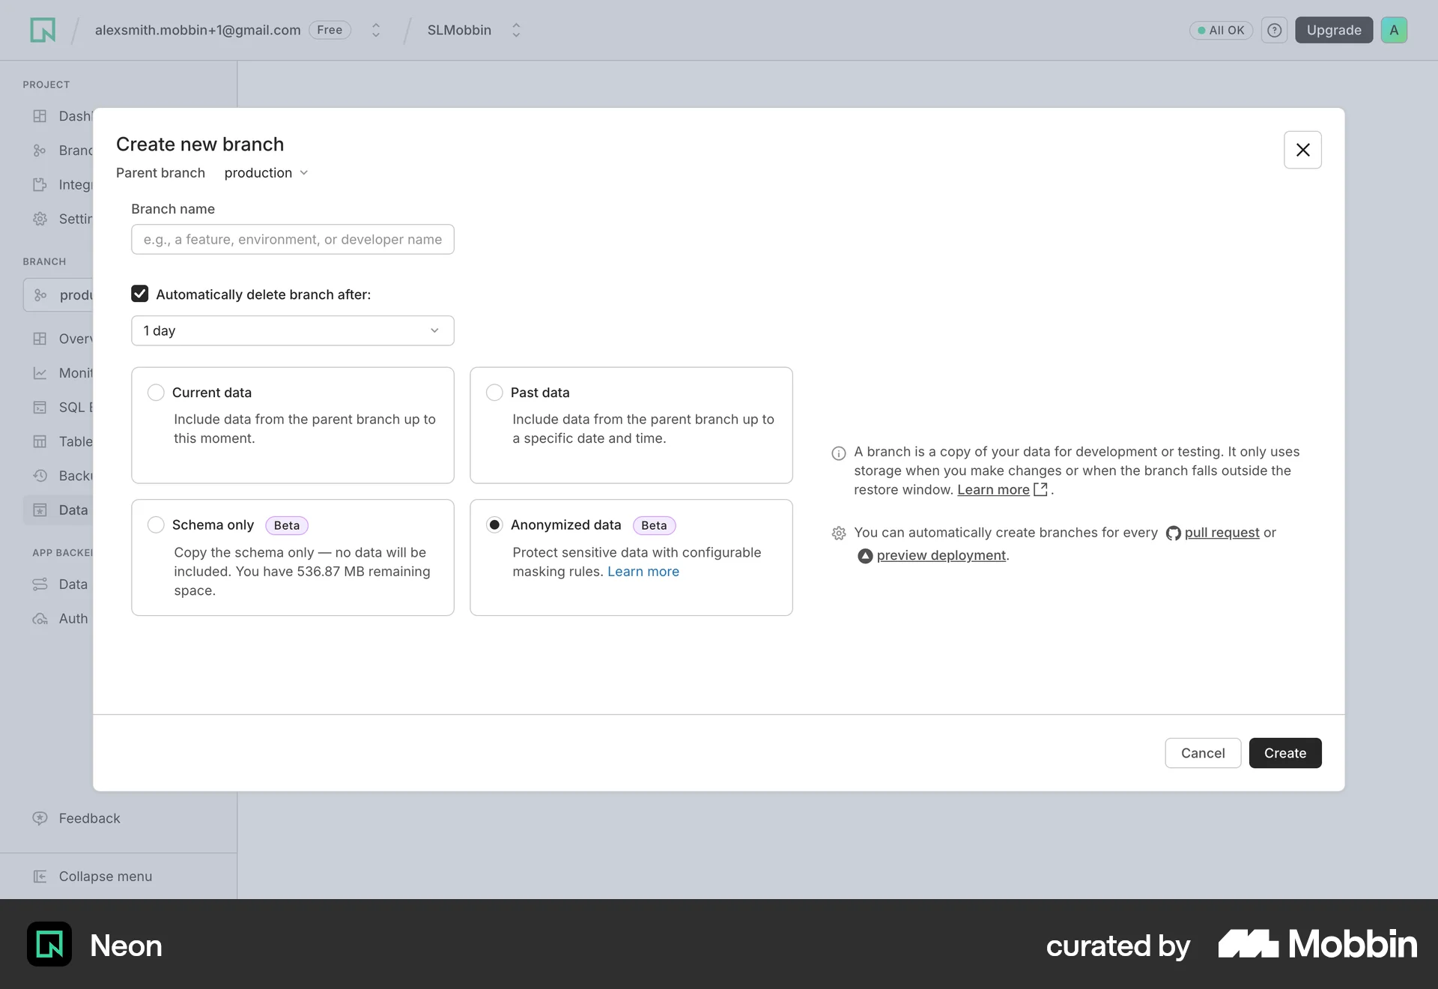1438x989 pixels.
Task: Open the Data API item under App Backend
Action: coord(60,584)
